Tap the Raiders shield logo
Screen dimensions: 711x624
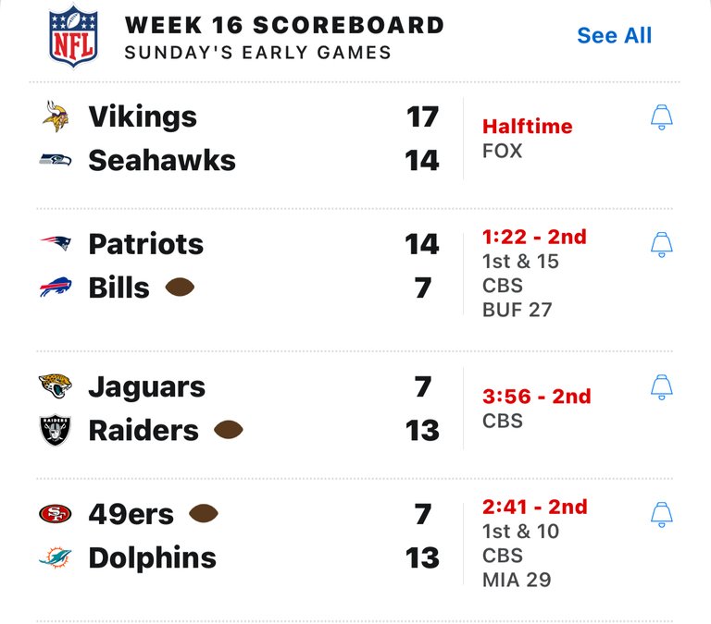click(x=56, y=430)
